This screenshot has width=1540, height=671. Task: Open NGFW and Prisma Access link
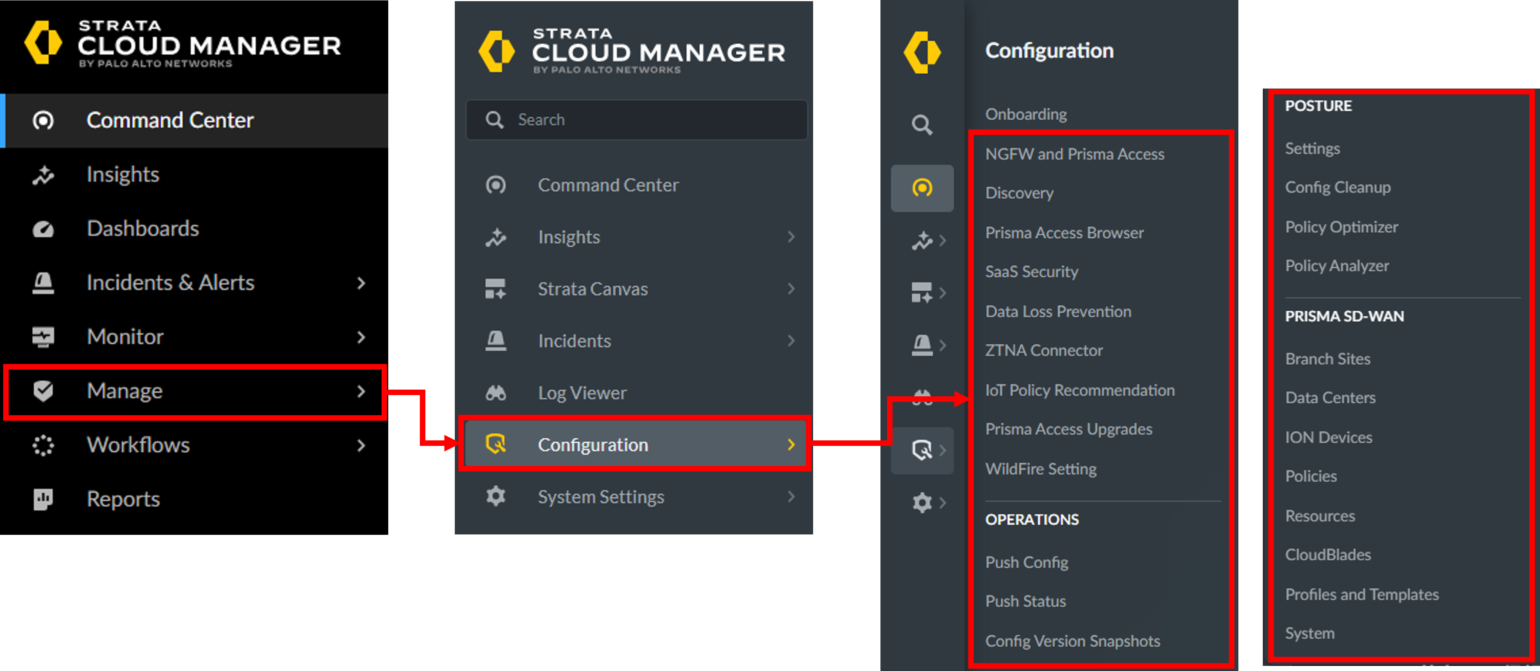(1074, 154)
